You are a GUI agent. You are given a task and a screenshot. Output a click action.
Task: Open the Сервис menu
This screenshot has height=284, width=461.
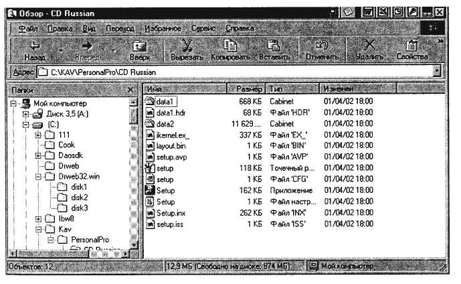pos(203,29)
